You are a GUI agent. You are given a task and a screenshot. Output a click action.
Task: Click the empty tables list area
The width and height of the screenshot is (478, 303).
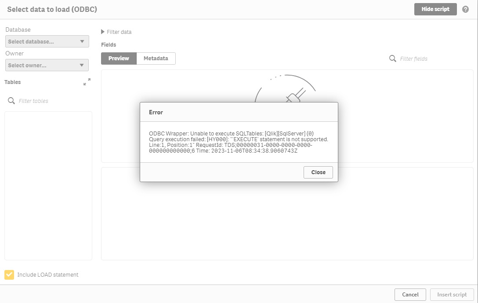pos(48,185)
